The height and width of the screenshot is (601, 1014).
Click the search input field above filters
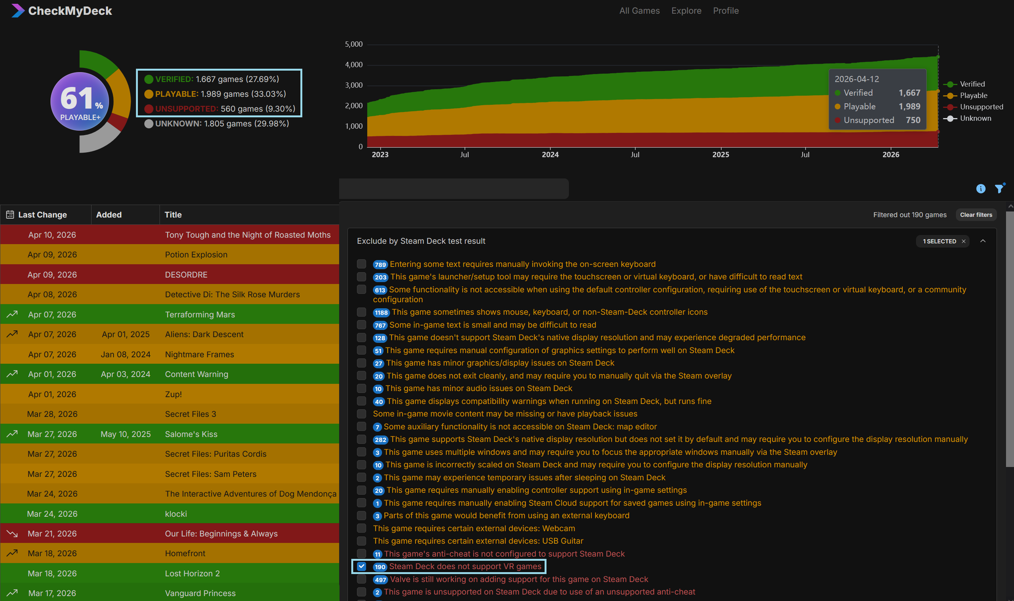[453, 189]
